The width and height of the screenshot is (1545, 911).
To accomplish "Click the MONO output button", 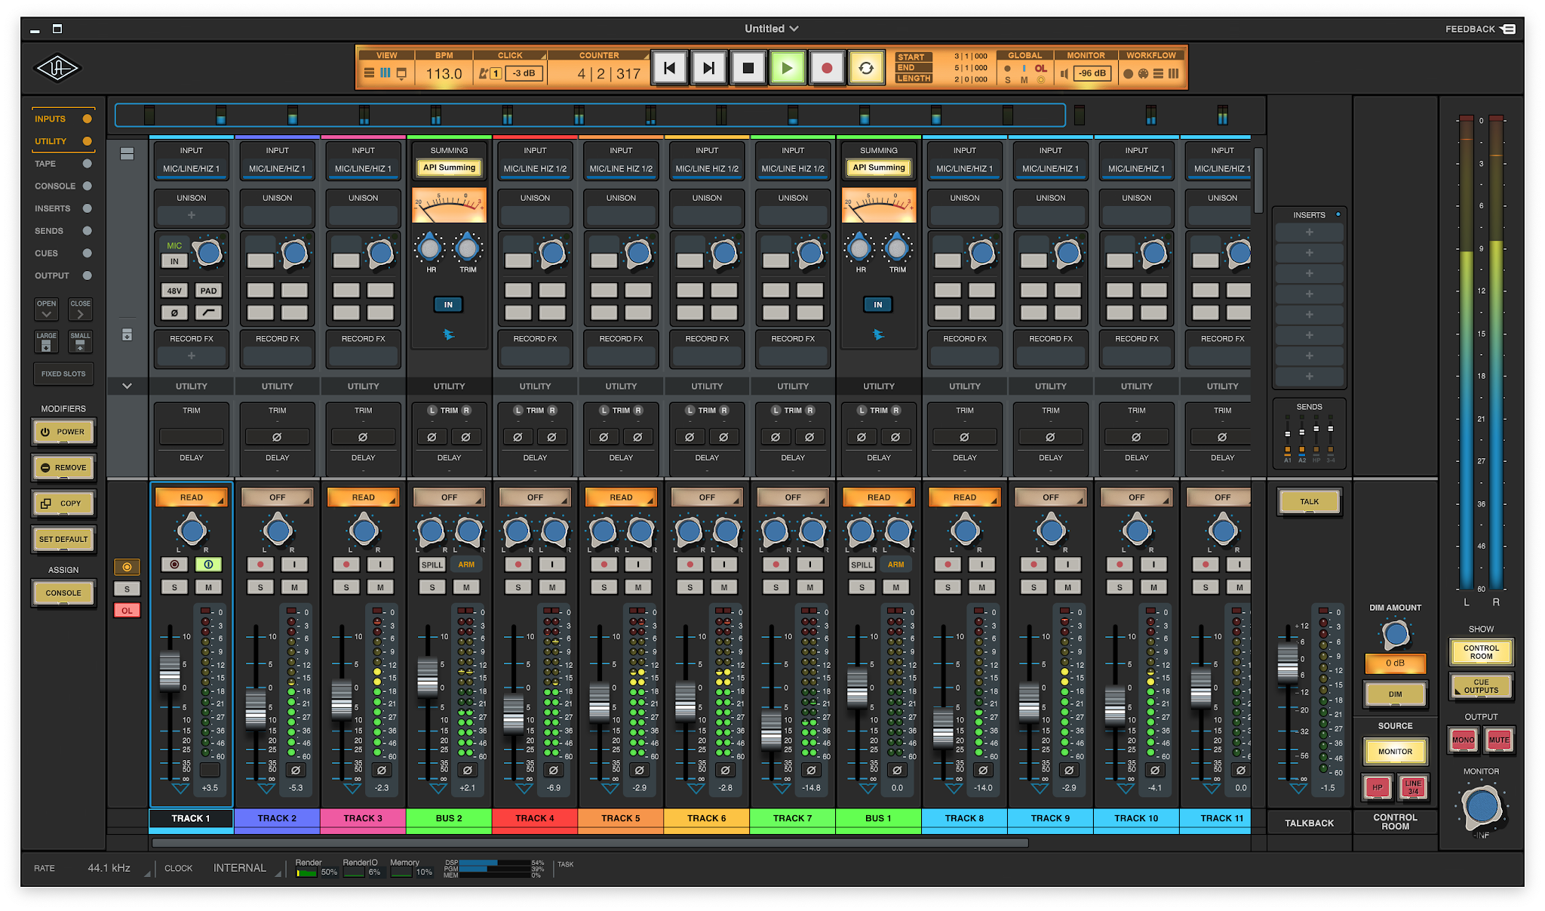I will click(x=1463, y=740).
